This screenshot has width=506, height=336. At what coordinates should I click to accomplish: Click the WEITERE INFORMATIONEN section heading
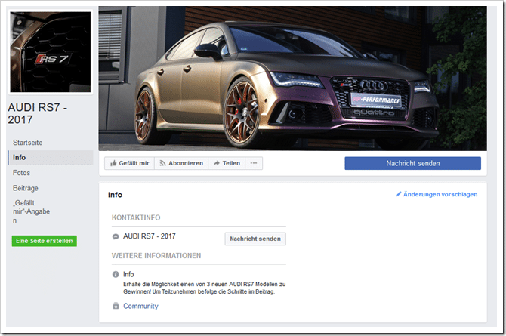coord(156,256)
